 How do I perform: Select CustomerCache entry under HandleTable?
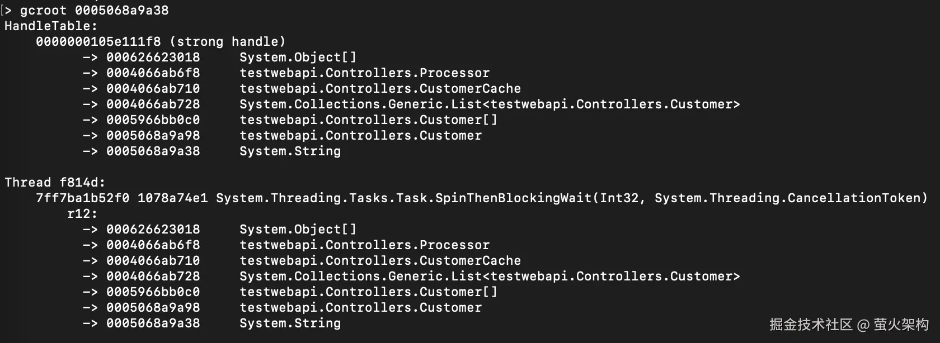click(380, 88)
